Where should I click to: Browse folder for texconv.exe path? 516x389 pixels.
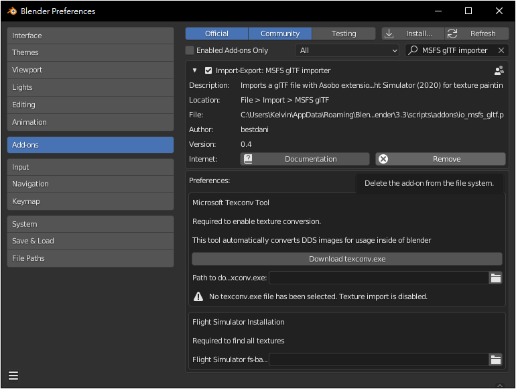[496, 278]
